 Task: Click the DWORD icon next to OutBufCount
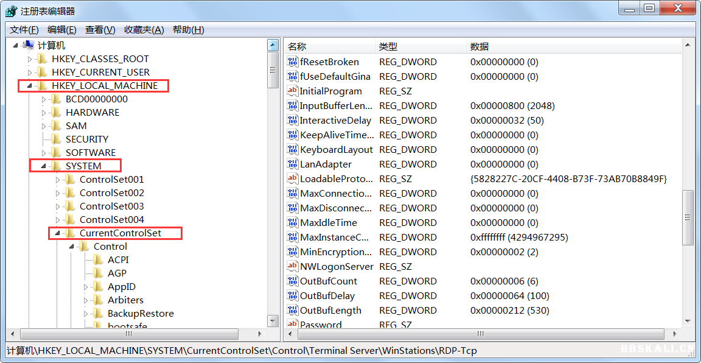pyautogui.click(x=293, y=281)
